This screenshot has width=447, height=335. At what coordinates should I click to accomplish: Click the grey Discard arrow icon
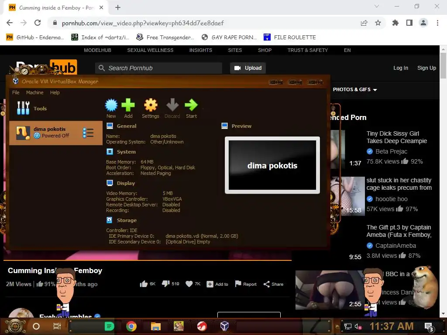[x=172, y=108]
